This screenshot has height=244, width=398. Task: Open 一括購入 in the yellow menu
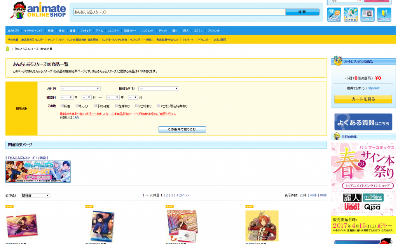[148, 40]
